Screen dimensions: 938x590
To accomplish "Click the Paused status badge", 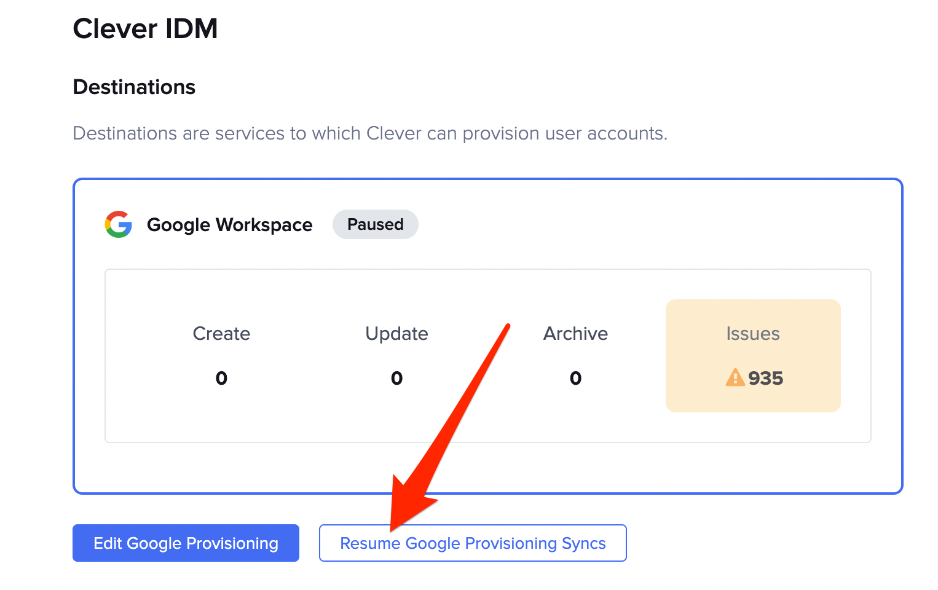I will [x=375, y=224].
